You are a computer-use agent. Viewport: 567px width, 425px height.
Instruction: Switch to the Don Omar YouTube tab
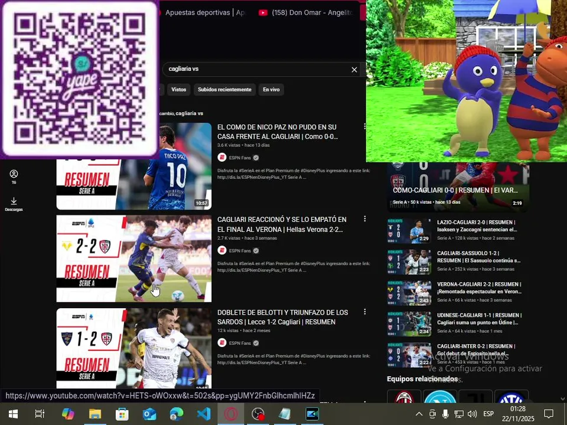click(x=307, y=12)
